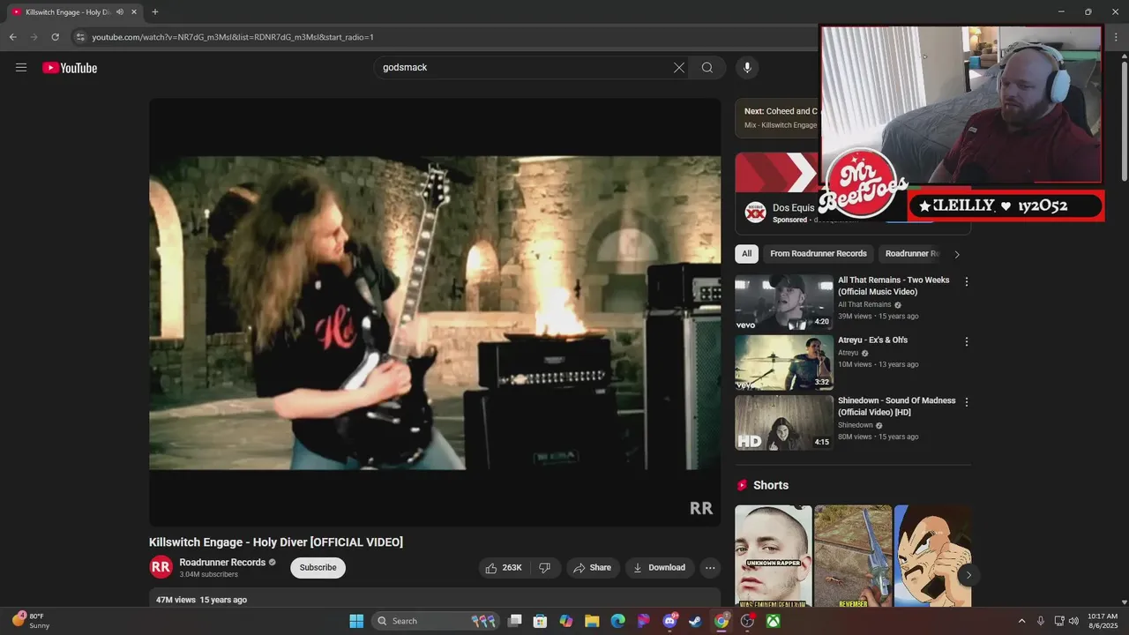Viewport: 1129px width, 635px height.
Task: Show next Shorts with the right arrow
Action: click(968, 575)
